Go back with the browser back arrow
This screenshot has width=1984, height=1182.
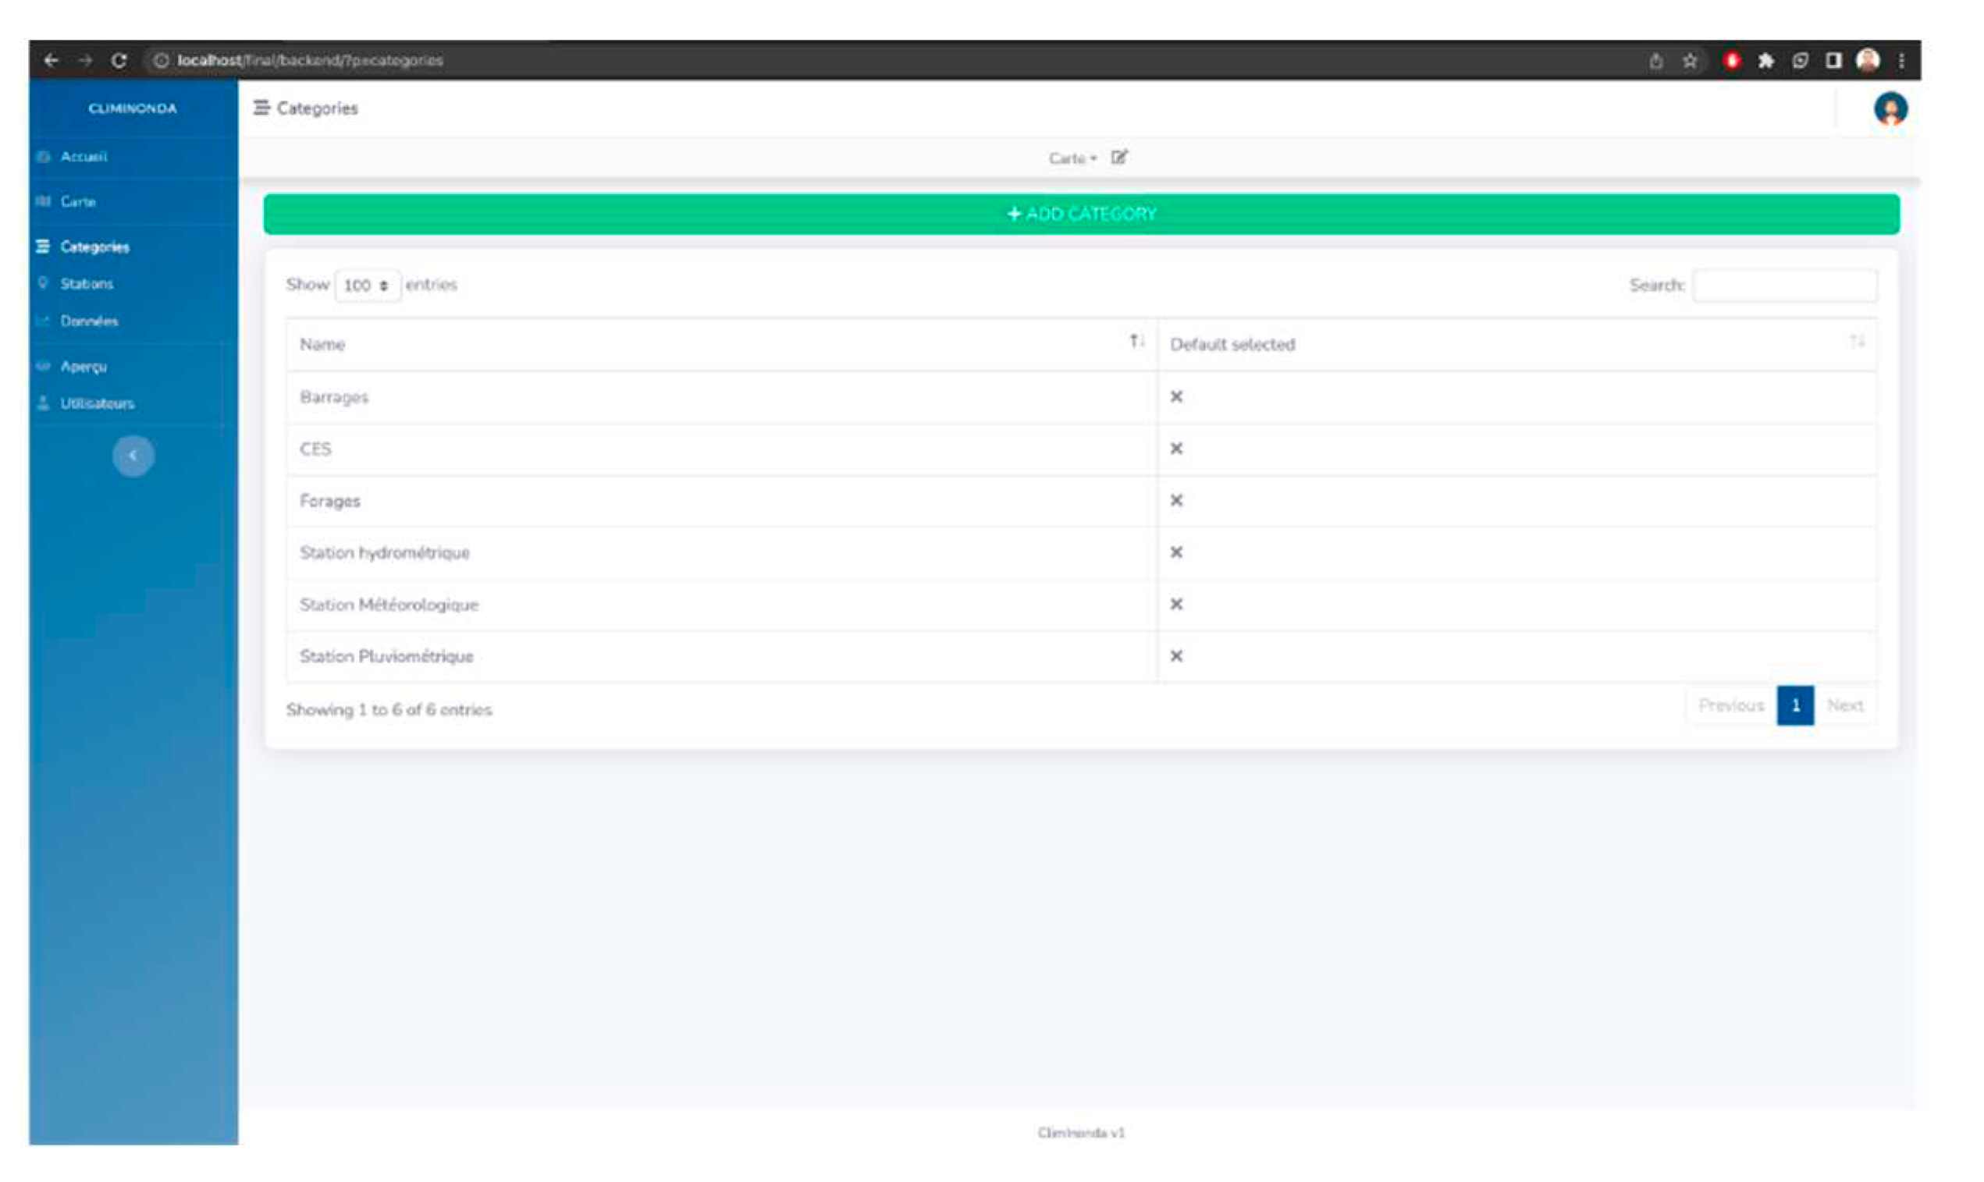(51, 61)
